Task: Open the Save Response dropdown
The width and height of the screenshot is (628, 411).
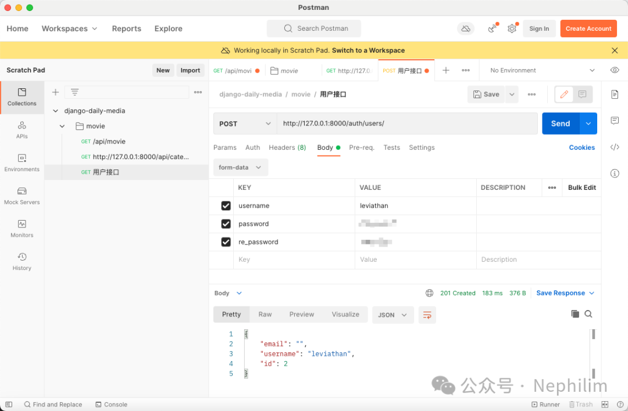Action: point(565,293)
